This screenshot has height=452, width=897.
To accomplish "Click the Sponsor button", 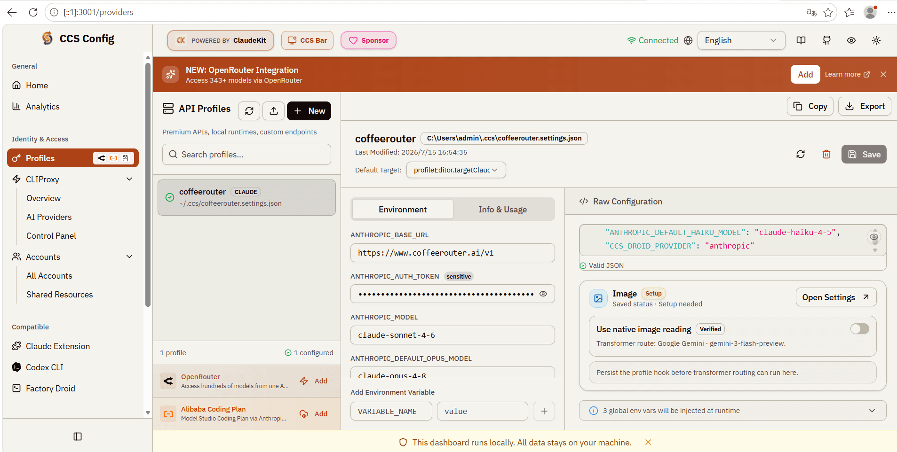I will point(368,40).
